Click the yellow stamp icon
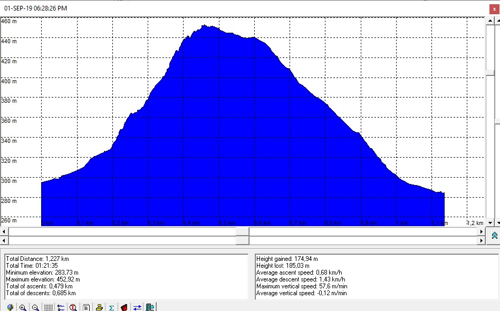This screenshot has width=500, height=311. (99, 307)
